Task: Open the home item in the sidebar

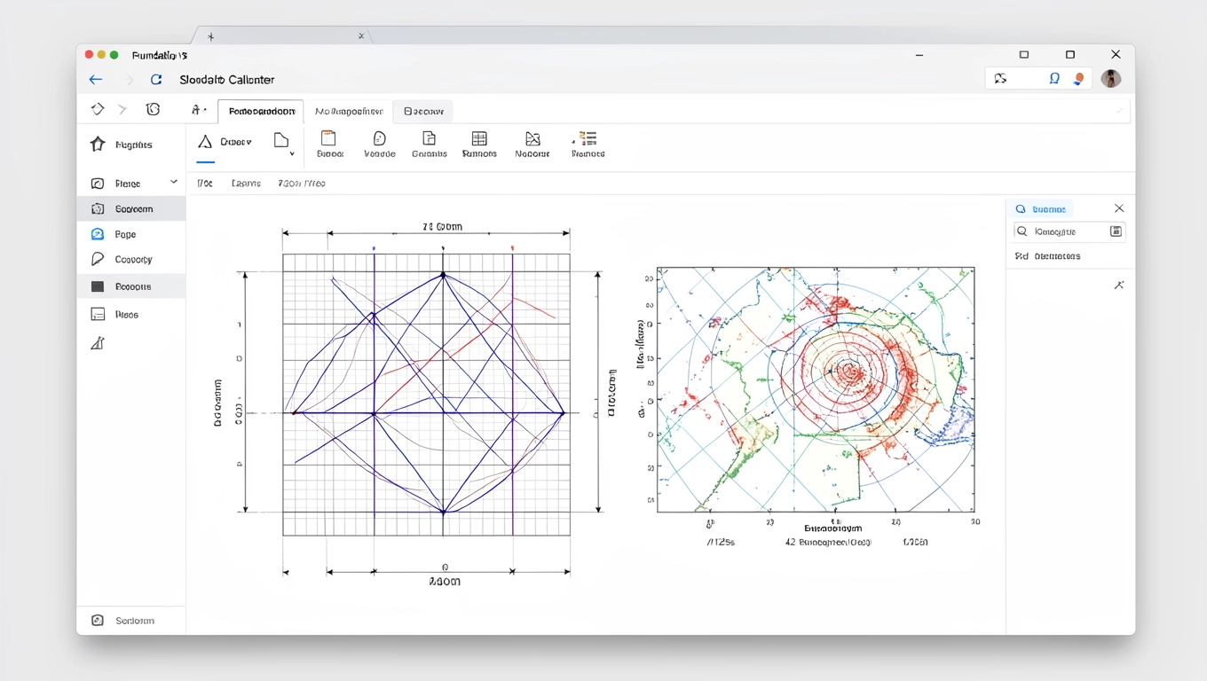Action: 131,145
